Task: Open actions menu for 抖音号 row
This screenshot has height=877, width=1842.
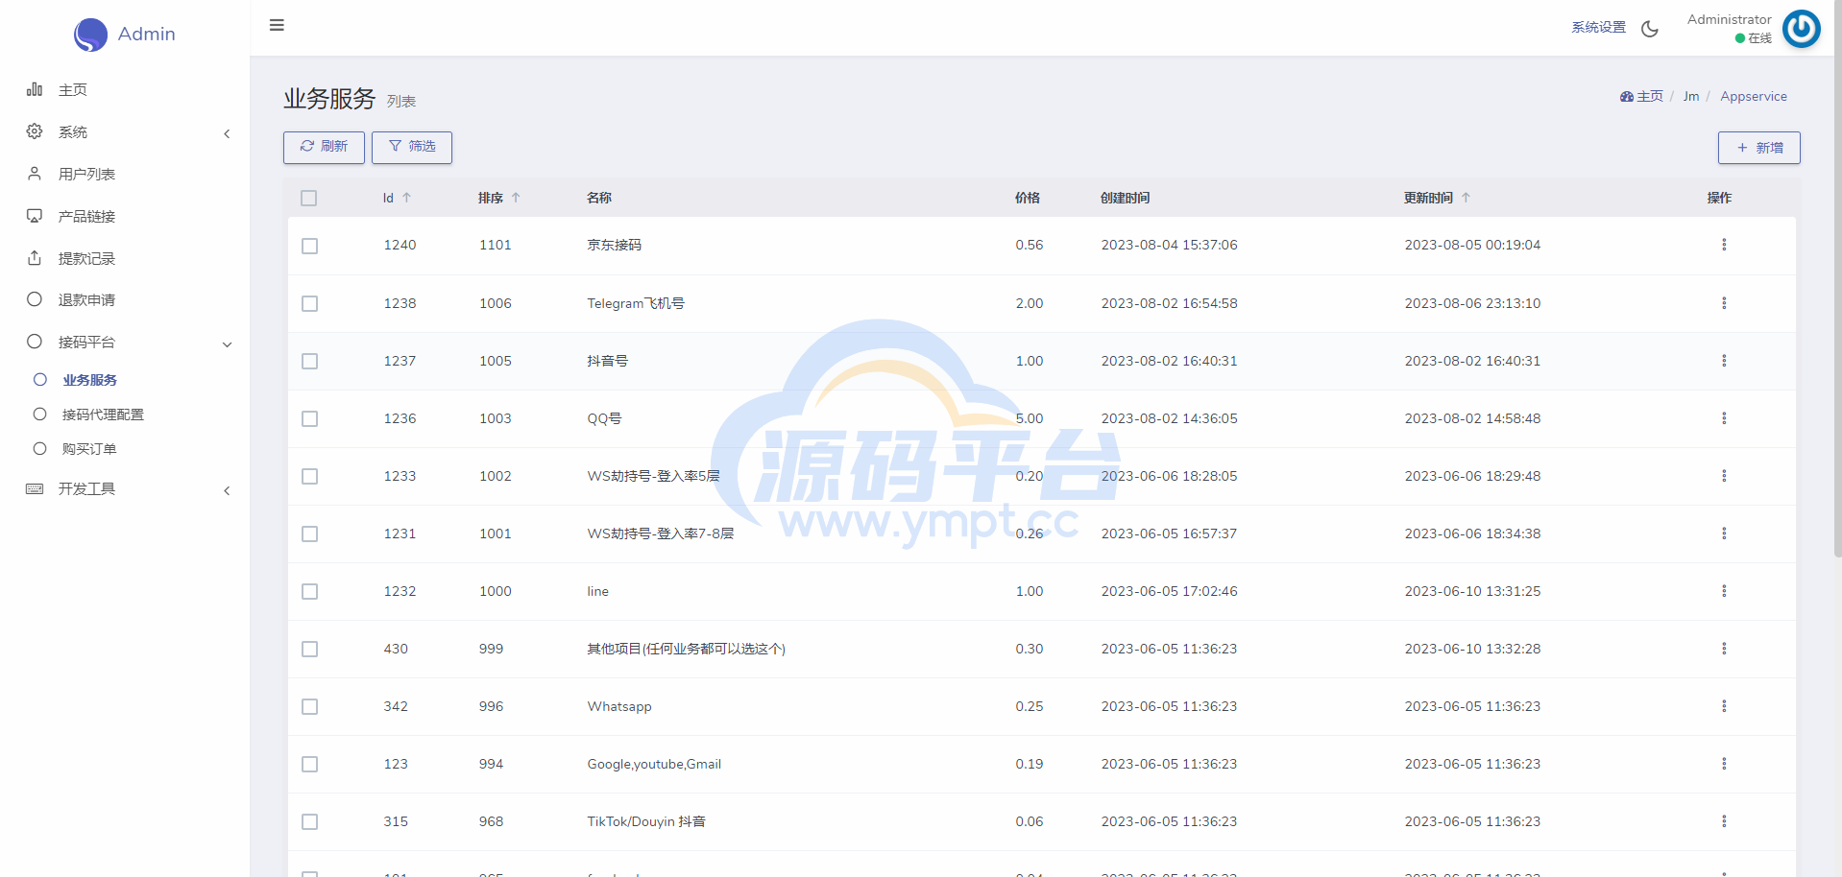Action: (x=1724, y=361)
